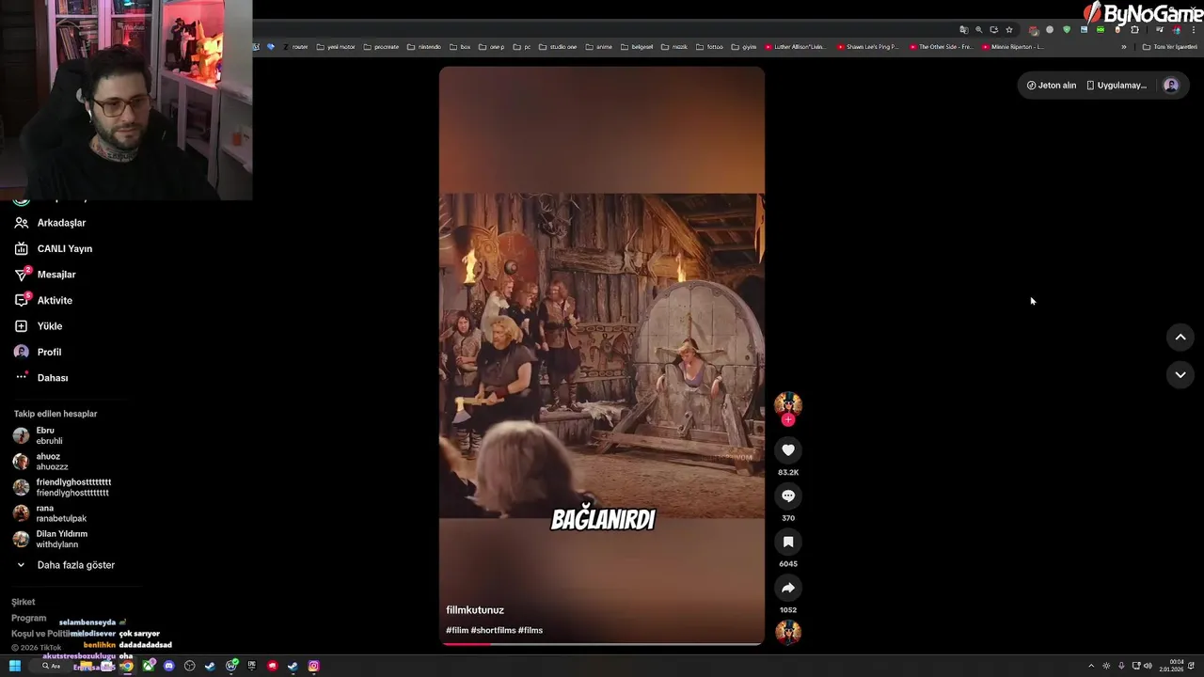Screen dimensions: 1204x677
Task: Open the router bookmark
Action: [295, 47]
